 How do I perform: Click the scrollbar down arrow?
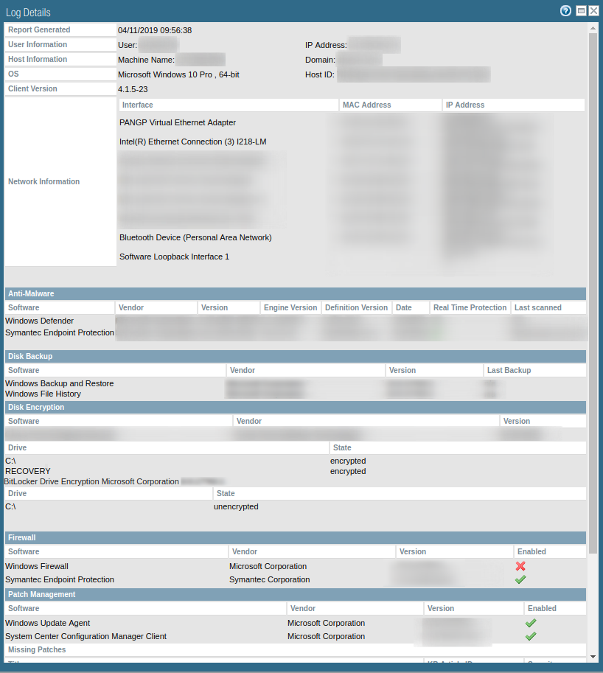593,657
